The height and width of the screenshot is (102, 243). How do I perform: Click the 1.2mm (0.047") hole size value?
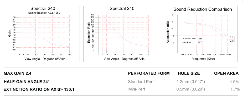point(191,82)
